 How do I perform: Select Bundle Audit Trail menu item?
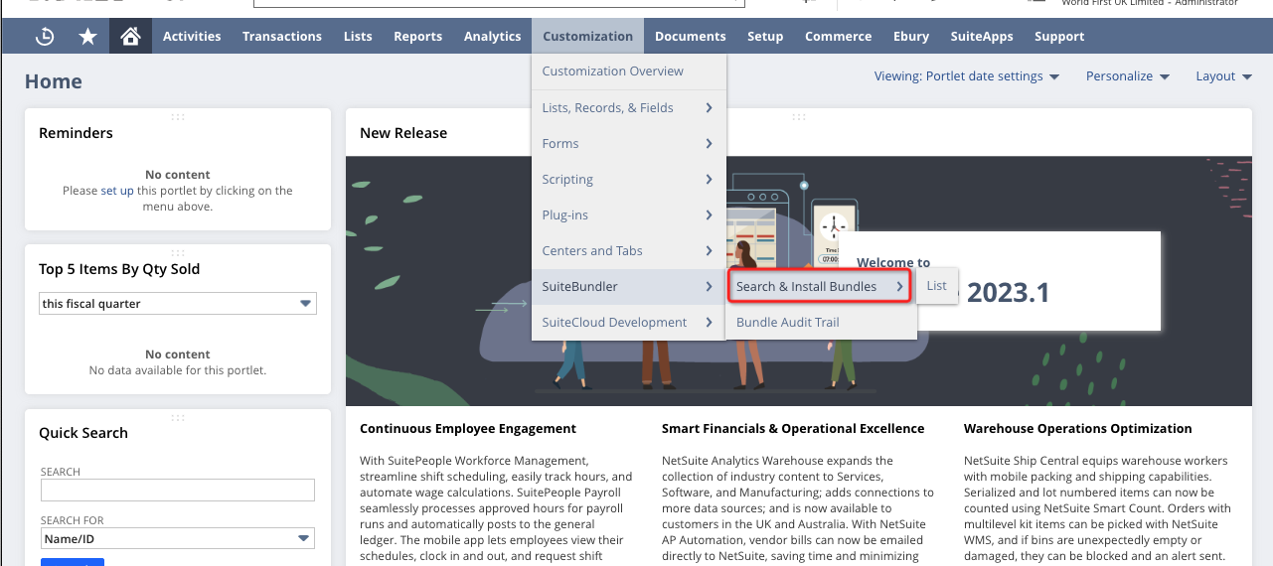787,323
